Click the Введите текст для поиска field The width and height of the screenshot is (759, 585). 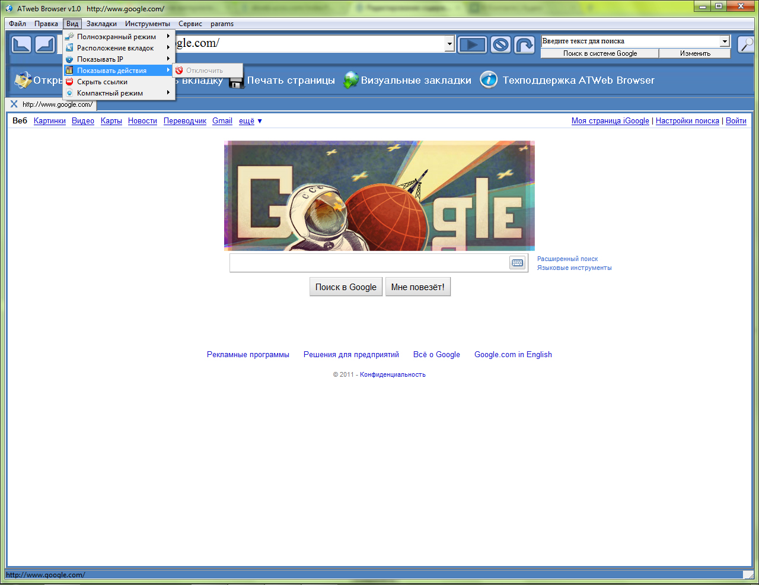(630, 41)
